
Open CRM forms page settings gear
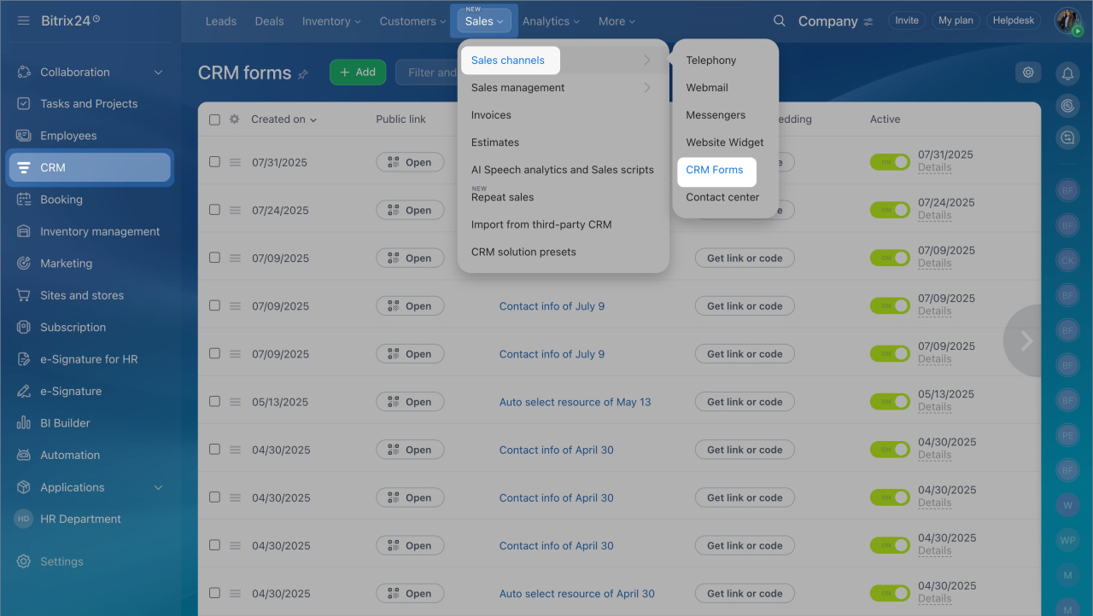coord(1028,73)
